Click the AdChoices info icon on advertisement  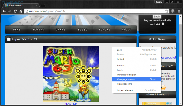(x=168, y=103)
